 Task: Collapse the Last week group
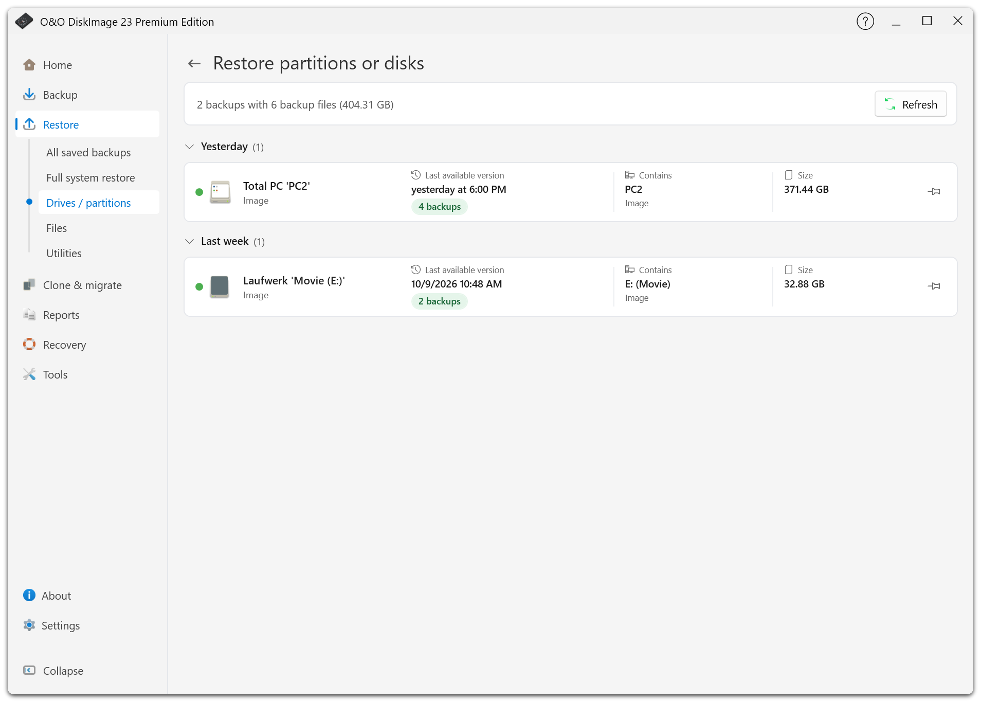[190, 242]
